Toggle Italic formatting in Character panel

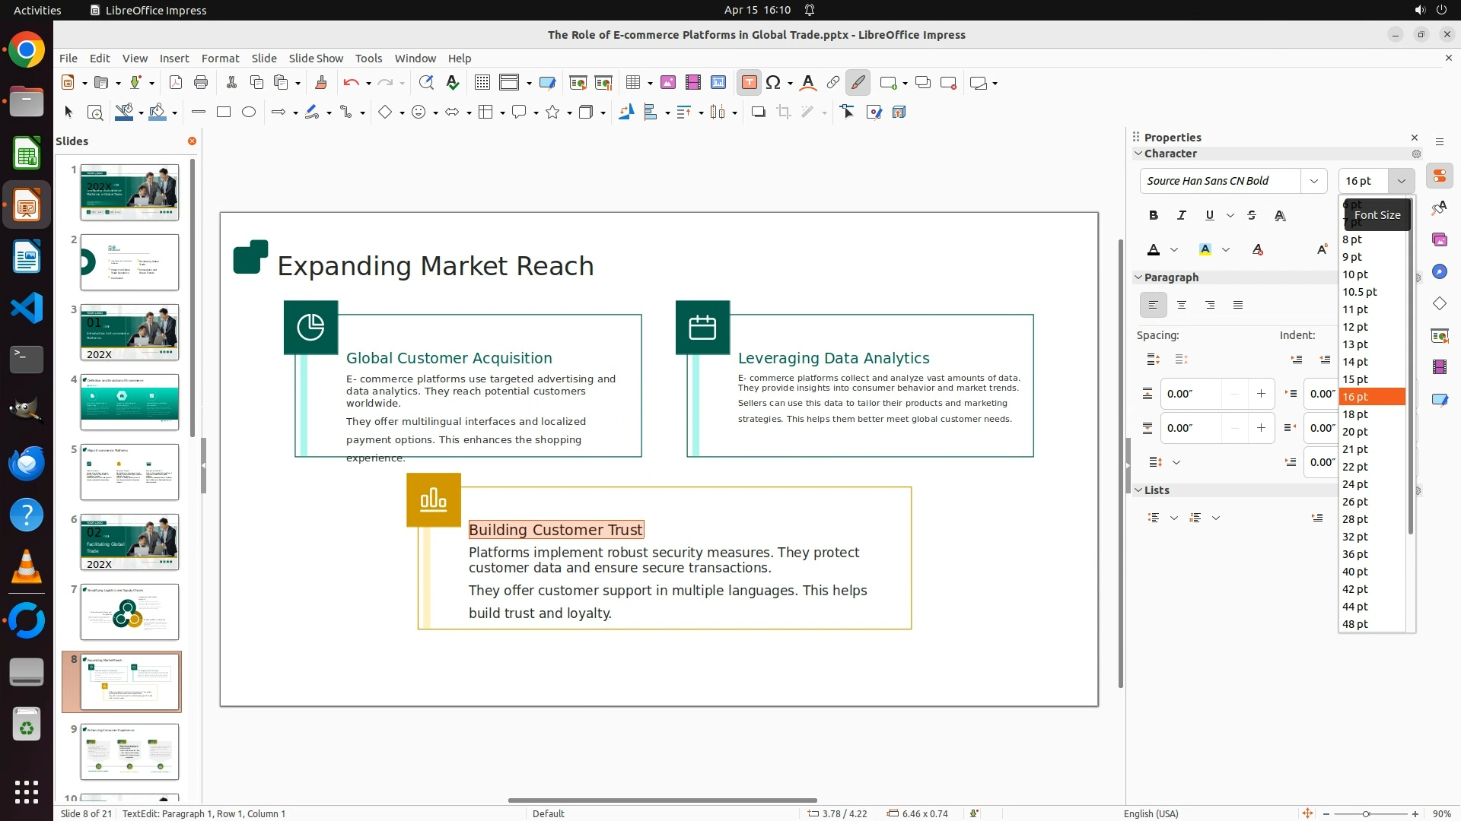point(1181,216)
